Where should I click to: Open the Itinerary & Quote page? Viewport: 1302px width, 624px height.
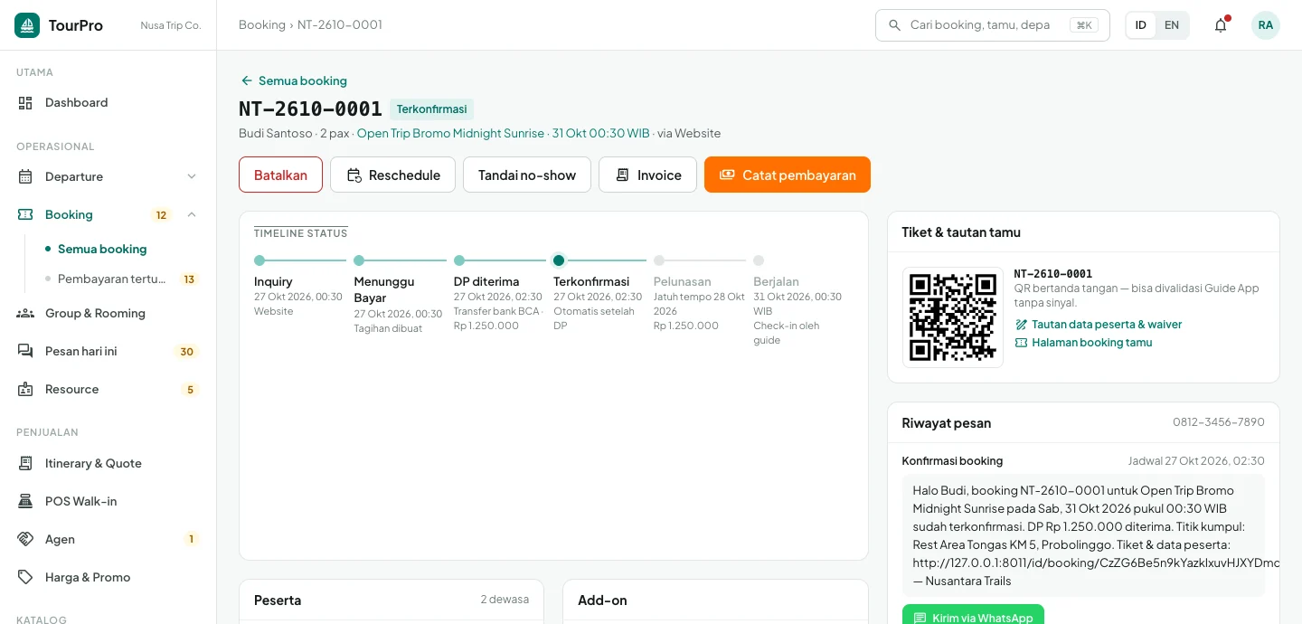[108, 464]
